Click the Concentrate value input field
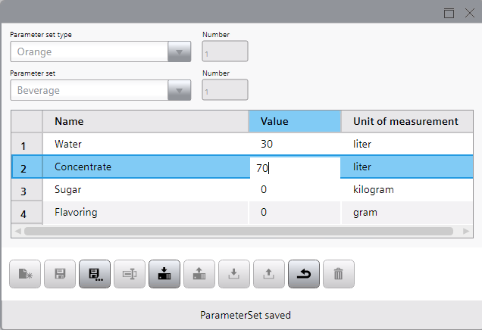The width and height of the screenshot is (482, 330). 295,168
